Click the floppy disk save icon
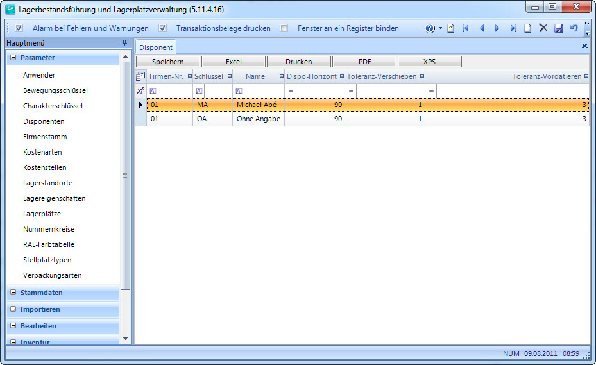This screenshot has width=596, height=365. [558, 28]
